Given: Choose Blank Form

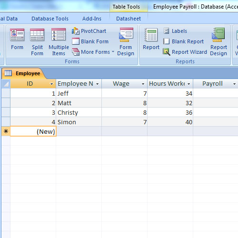Looking at the screenshot, I should 90,41.
